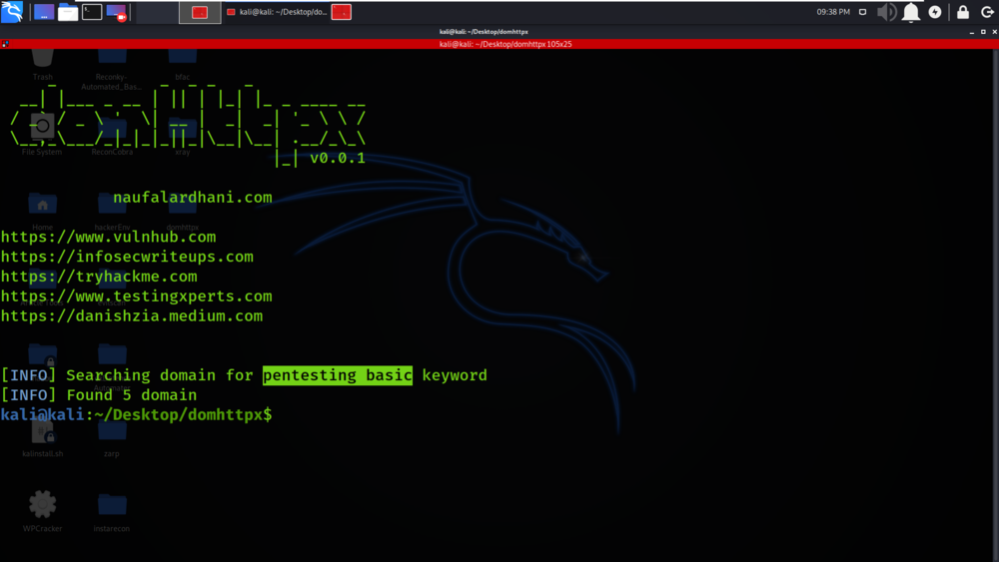This screenshot has width=999, height=562.
Task: Select the bfac desktop folder
Action: click(182, 64)
